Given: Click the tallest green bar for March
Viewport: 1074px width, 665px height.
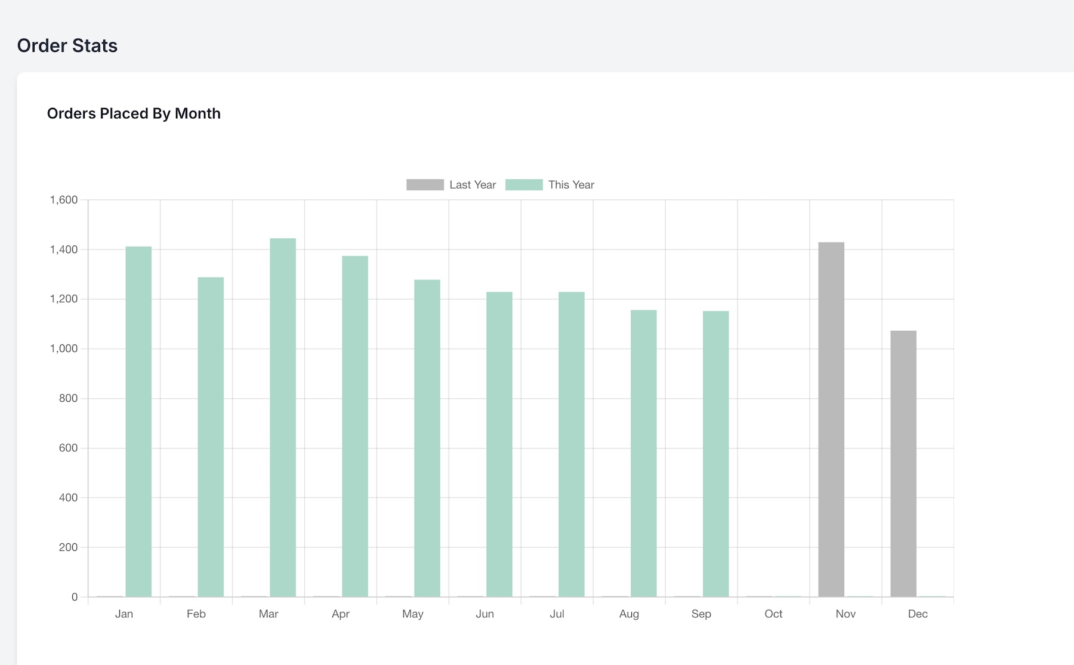Looking at the screenshot, I should [283, 418].
